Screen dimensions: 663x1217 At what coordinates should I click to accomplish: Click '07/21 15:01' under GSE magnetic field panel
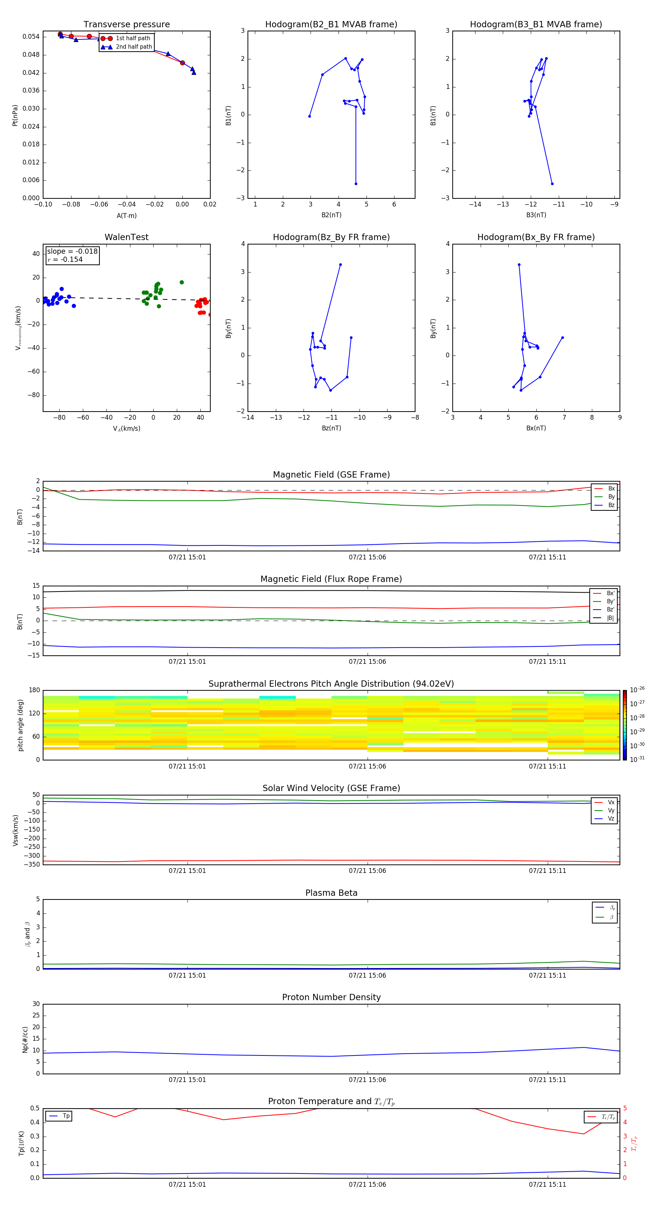(x=187, y=558)
